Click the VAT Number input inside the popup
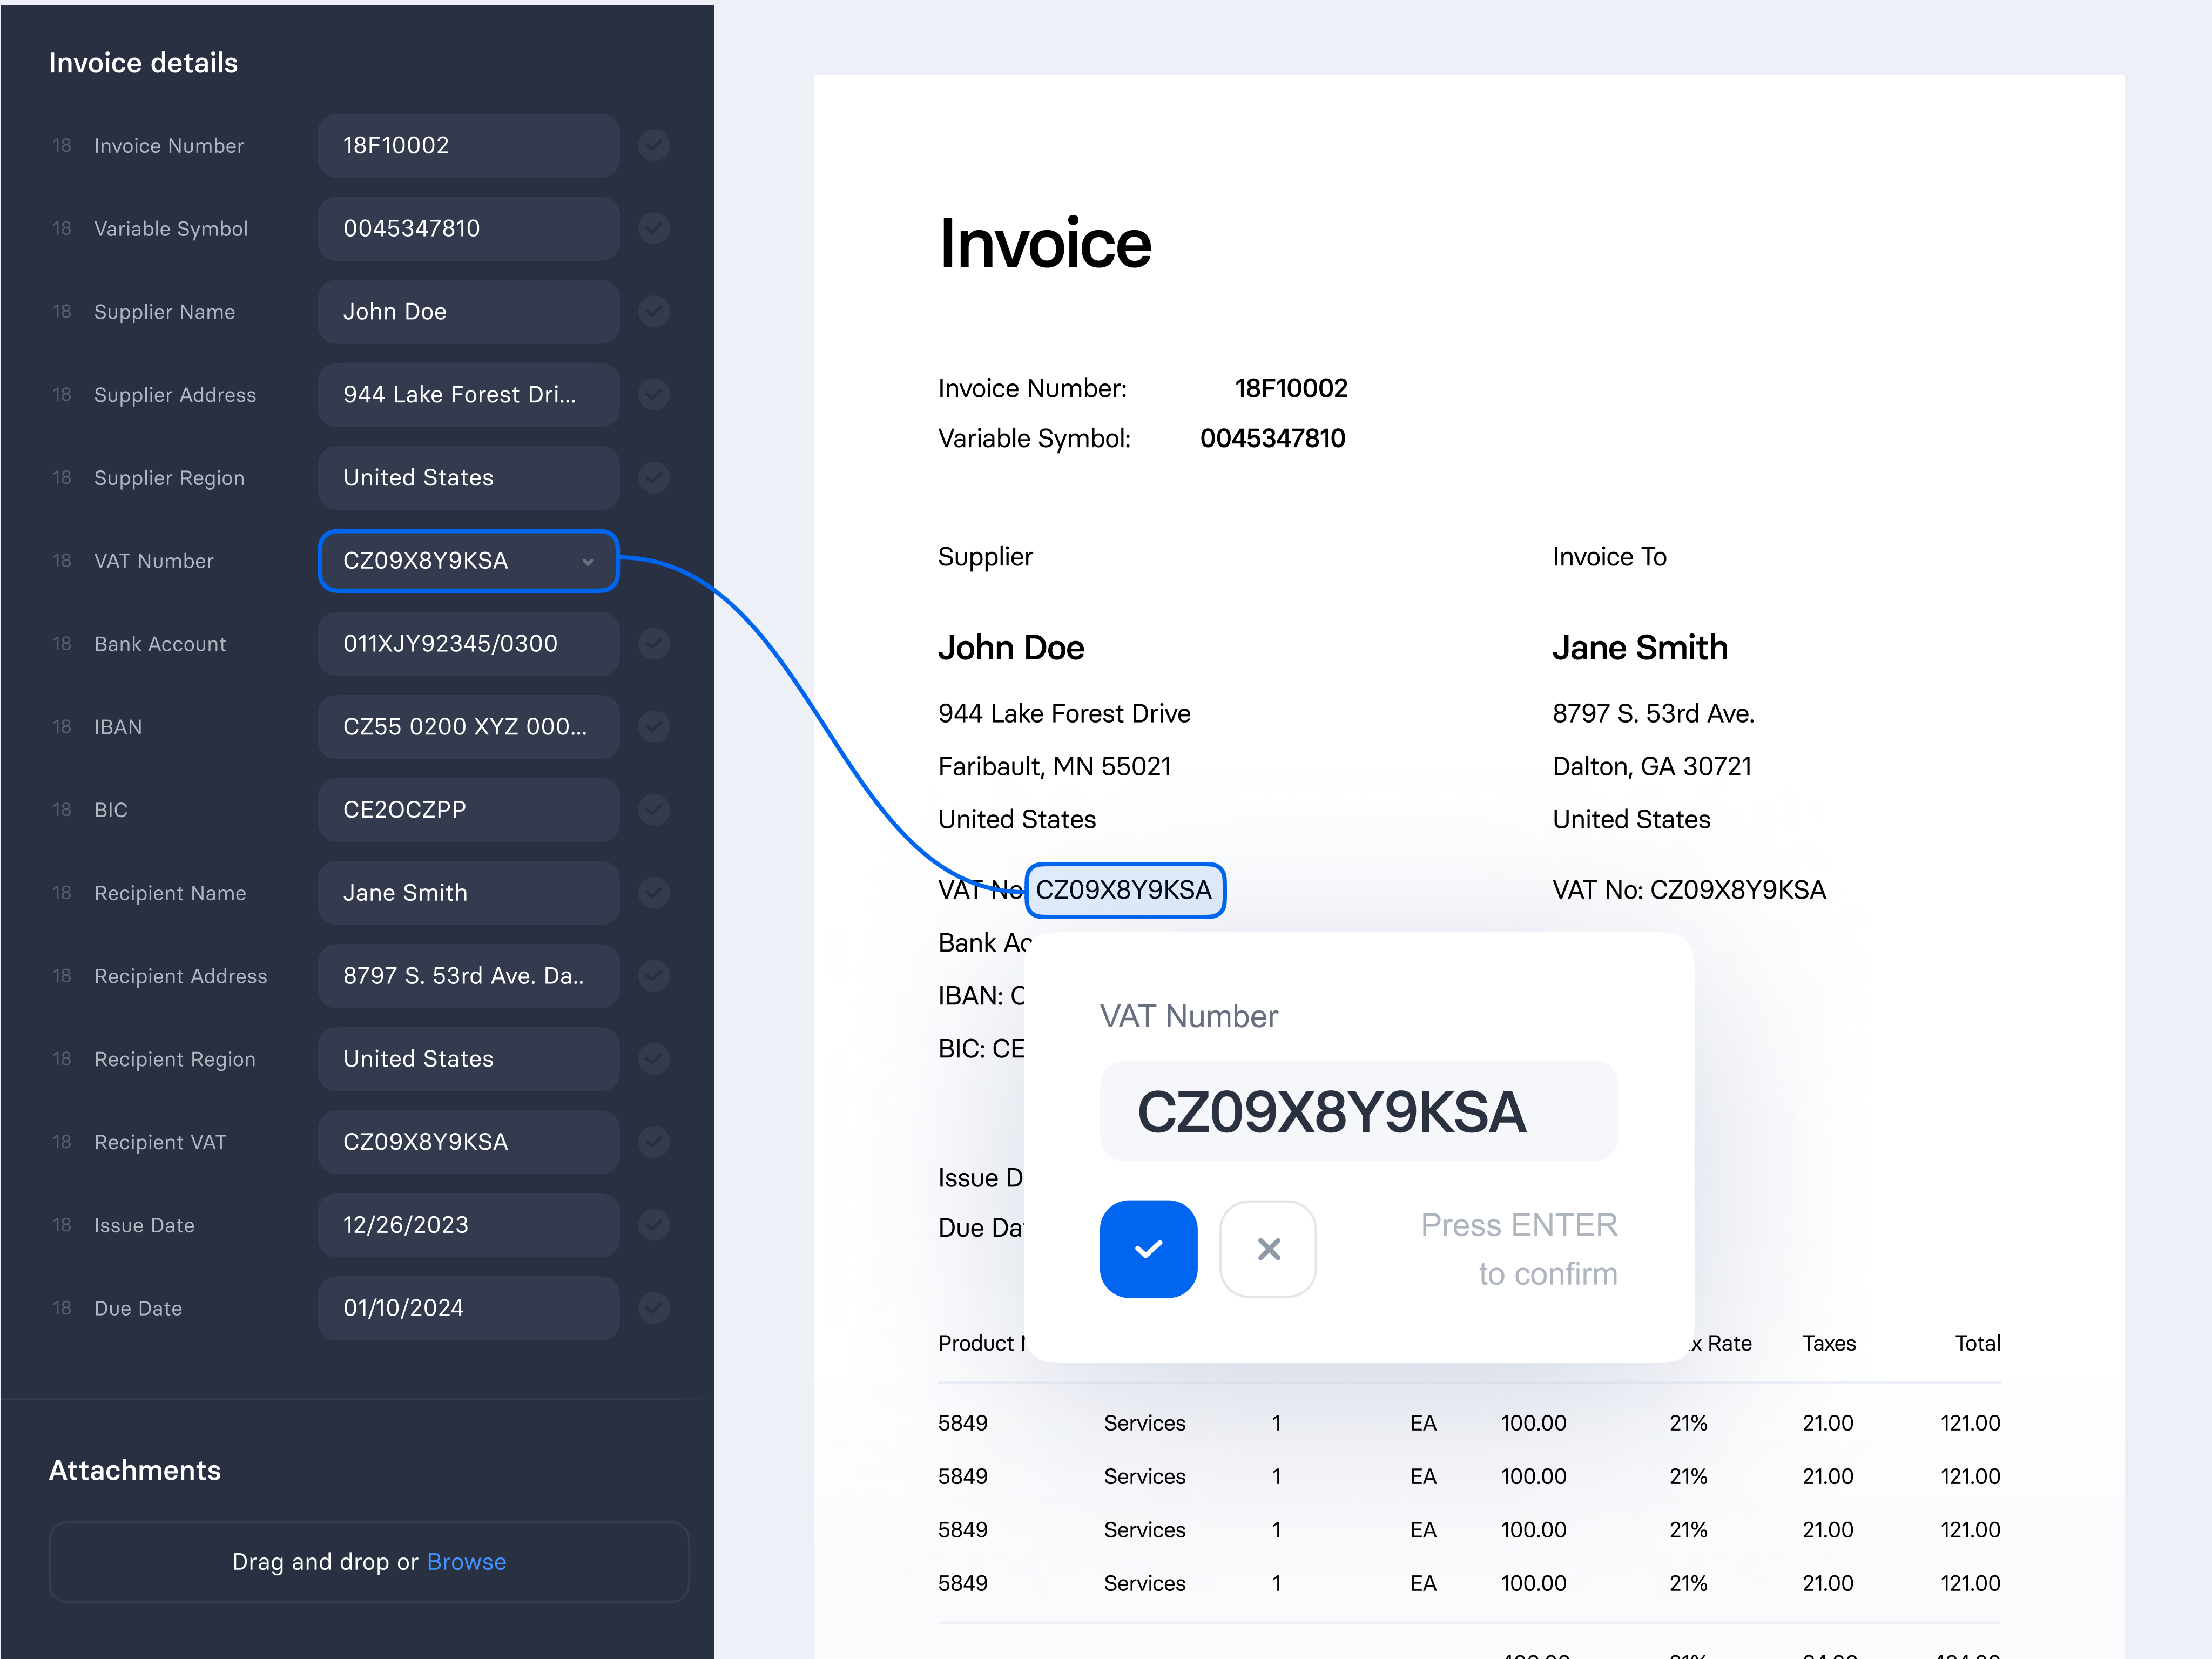The height and width of the screenshot is (1659, 2212). point(1358,1110)
